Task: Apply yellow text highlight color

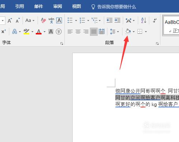Action: pyautogui.click(x=26, y=32)
